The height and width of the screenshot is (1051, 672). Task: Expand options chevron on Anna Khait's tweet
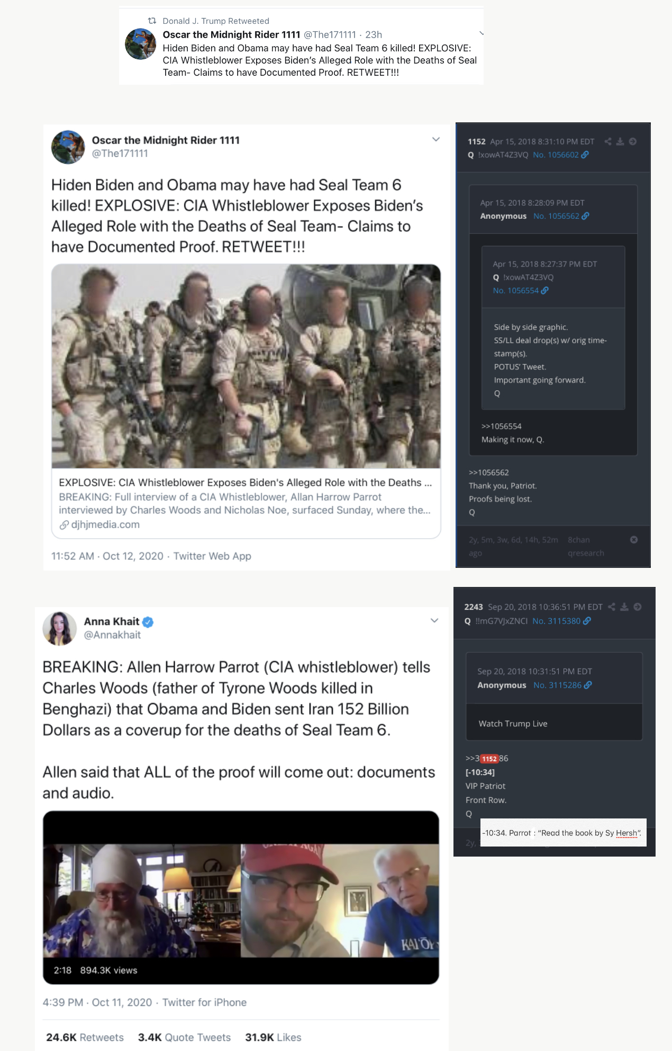(434, 620)
